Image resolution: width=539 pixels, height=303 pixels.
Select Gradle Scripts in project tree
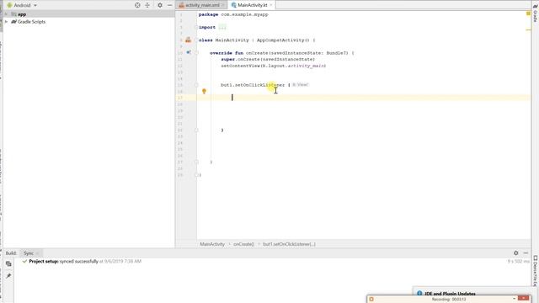coord(31,22)
